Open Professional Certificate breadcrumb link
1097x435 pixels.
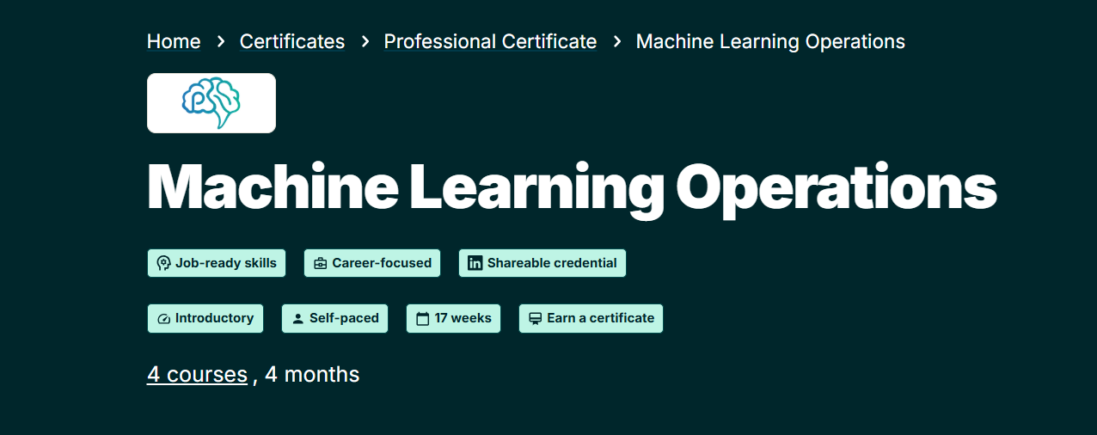coord(490,41)
